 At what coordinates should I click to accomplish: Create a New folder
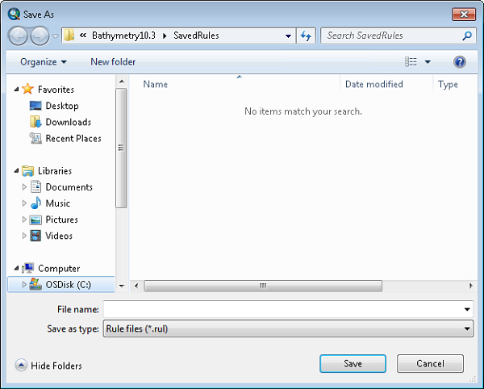pyautogui.click(x=113, y=62)
